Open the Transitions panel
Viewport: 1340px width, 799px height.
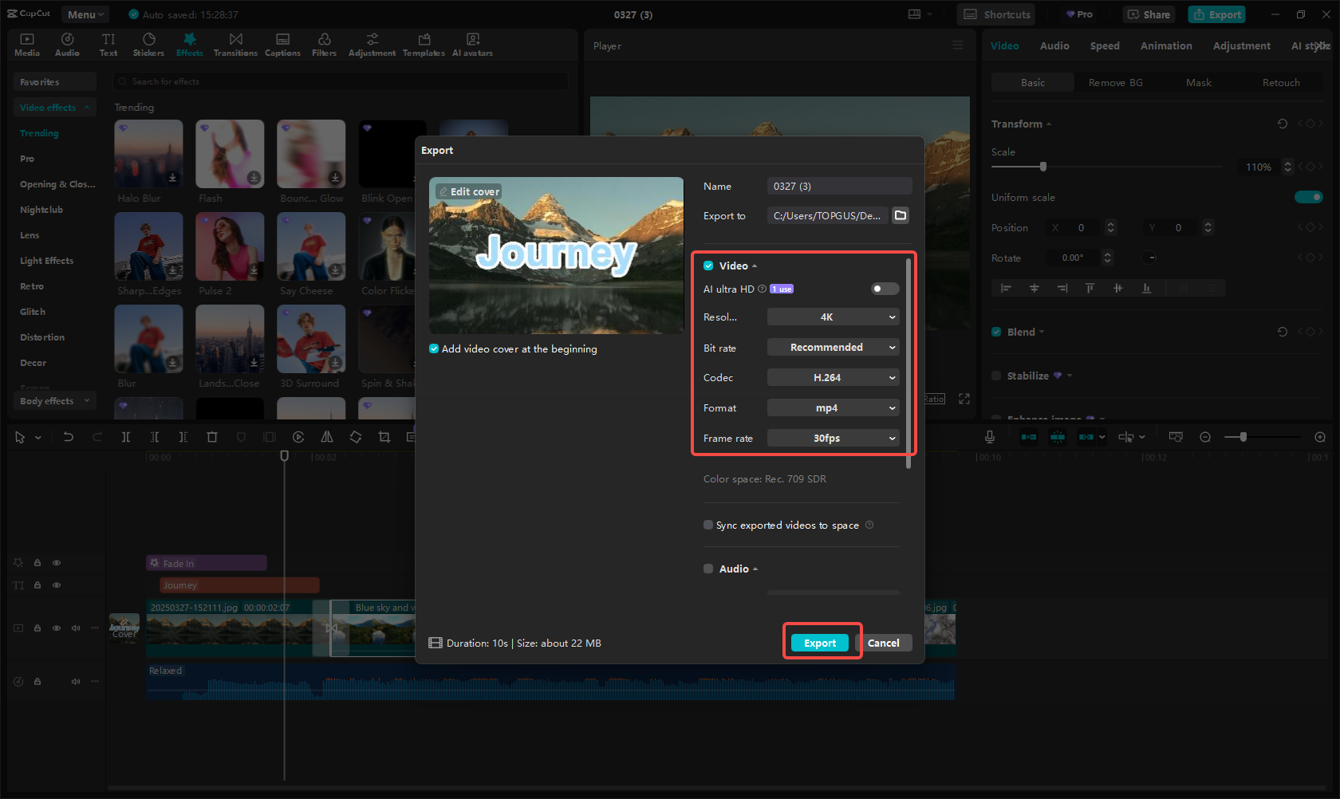pos(235,44)
